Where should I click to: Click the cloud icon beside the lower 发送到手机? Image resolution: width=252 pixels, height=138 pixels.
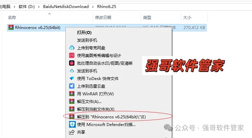tap(72, 71)
